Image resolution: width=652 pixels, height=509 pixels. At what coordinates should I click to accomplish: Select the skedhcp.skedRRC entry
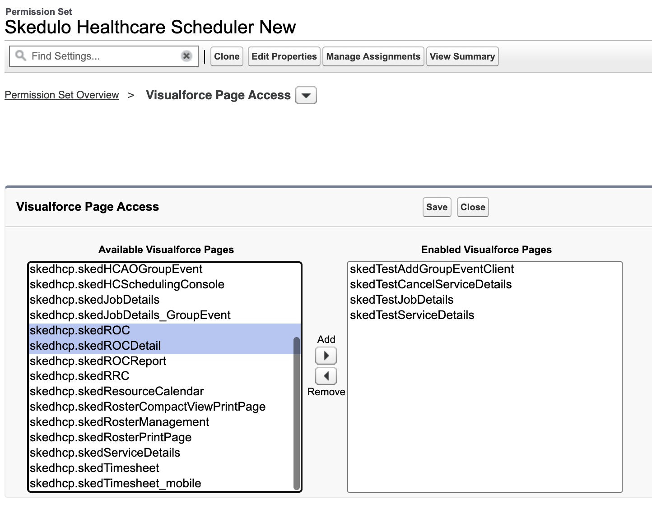click(161, 376)
